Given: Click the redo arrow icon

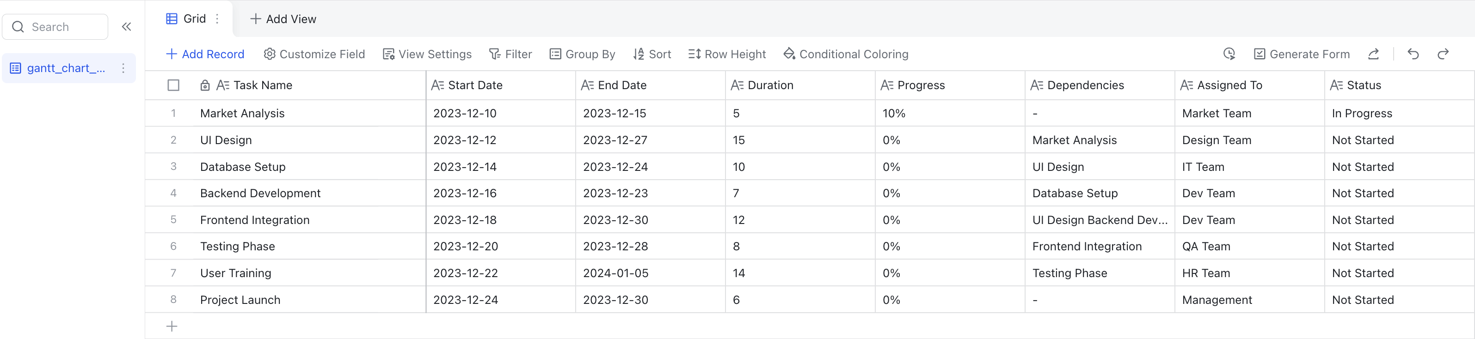Looking at the screenshot, I should (x=1443, y=54).
